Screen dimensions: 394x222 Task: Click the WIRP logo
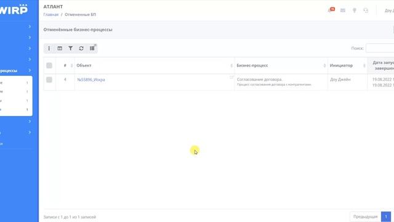(x=14, y=10)
